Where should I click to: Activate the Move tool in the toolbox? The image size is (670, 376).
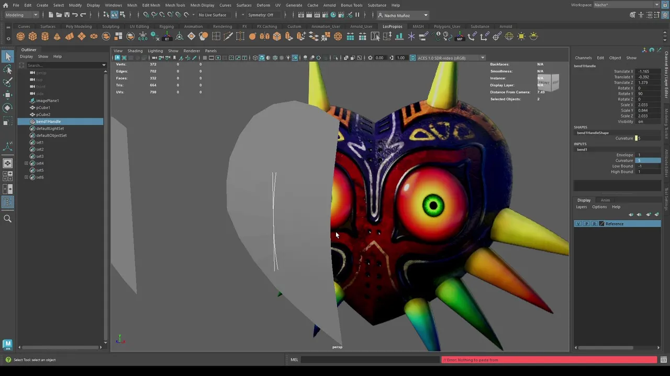pos(8,95)
